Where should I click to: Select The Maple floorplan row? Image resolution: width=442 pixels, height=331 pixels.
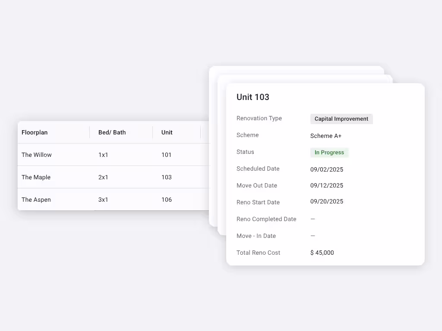[36, 177]
